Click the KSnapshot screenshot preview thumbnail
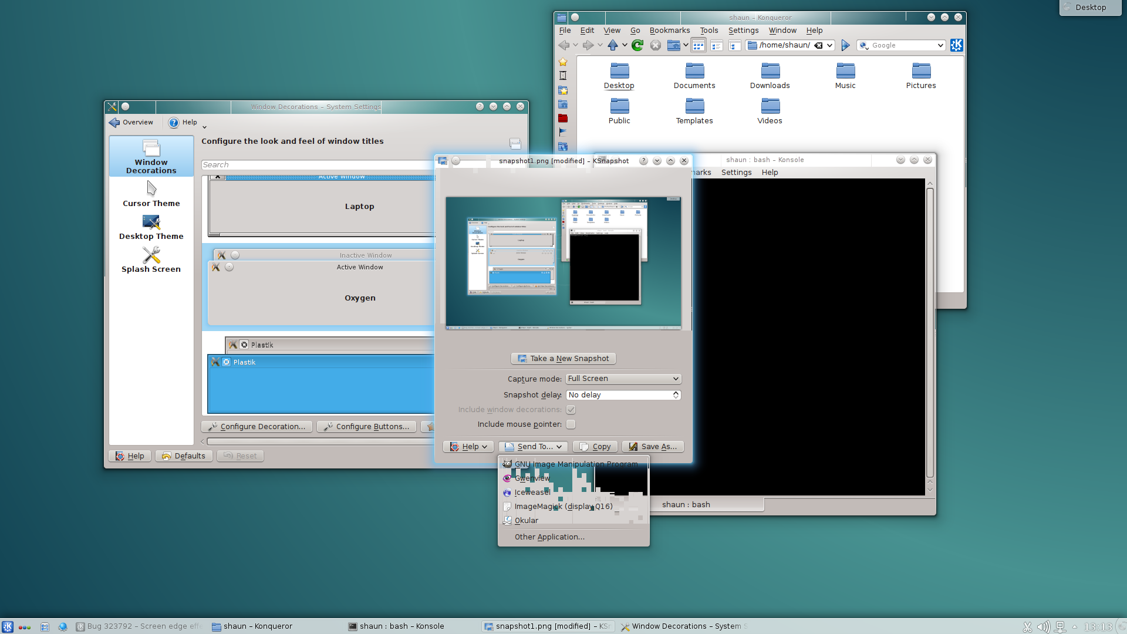1127x634 pixels. click(563, 263)
